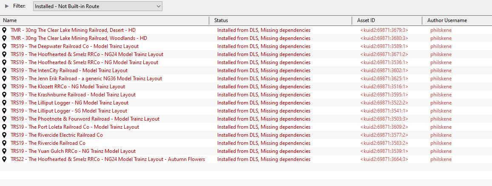The width and height of the screenshot is (492, 186).
Task: Select The Lilliput Logger - SG layout
Action: pos(246,111)
